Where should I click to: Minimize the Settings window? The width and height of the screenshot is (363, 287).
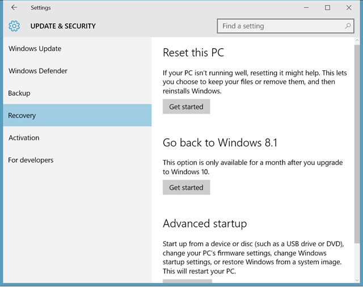(306, 7)
